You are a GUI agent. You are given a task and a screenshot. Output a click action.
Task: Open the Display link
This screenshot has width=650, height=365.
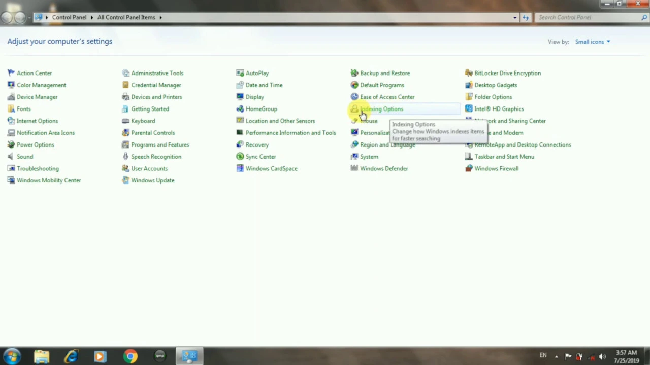[254, 97]
